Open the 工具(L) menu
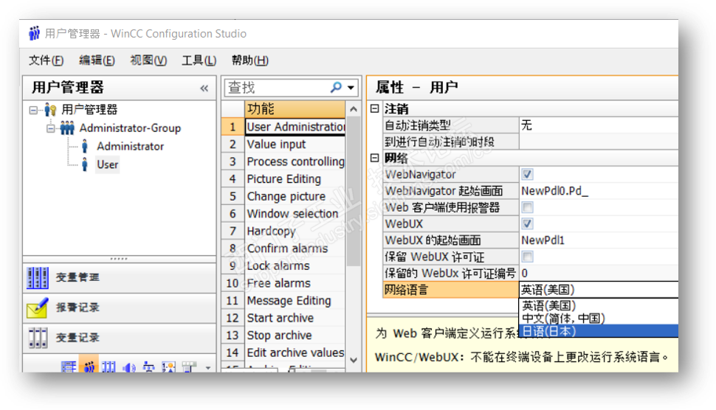The image size is (716, 410). pos(199,60)
